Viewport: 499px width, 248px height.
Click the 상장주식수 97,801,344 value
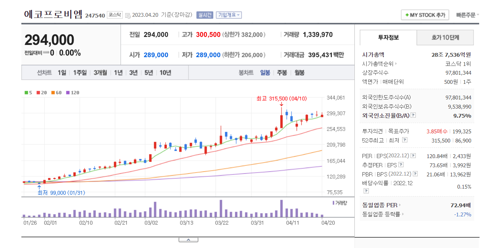click(459, 73)
